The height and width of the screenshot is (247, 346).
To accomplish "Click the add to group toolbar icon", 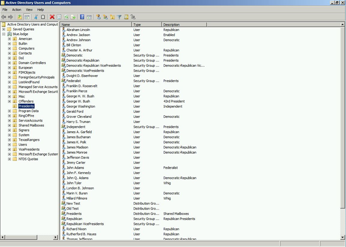I will (133, 17).
